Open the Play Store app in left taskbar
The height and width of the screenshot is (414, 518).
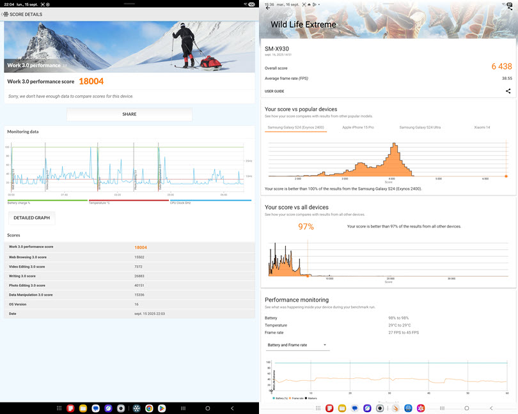click(162, 408)
